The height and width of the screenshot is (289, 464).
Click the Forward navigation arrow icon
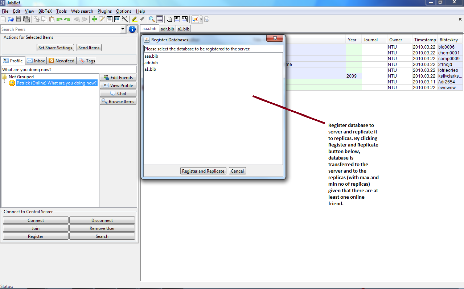pyautogui.click(x=85, y=19)
